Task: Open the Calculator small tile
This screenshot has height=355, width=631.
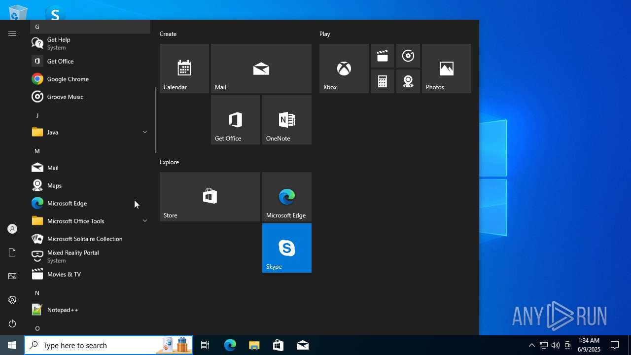Action: (x=383, y=81)
